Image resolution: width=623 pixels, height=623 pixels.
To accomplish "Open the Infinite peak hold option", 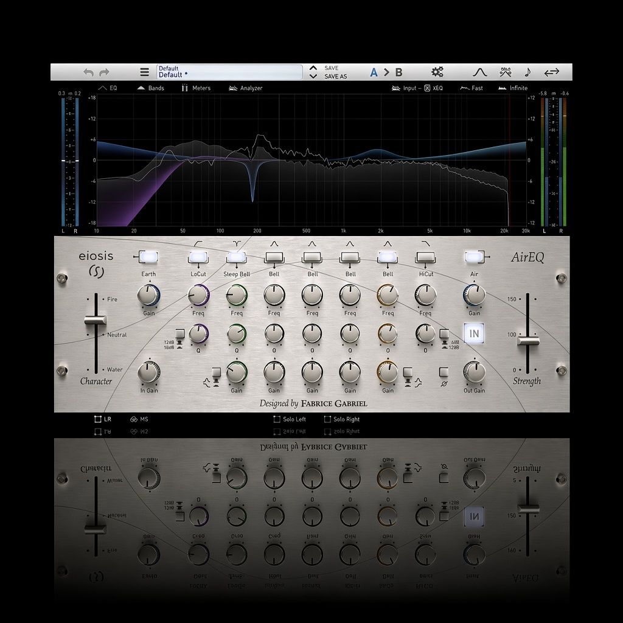I will pyautogui.click(x=513, y=88).
